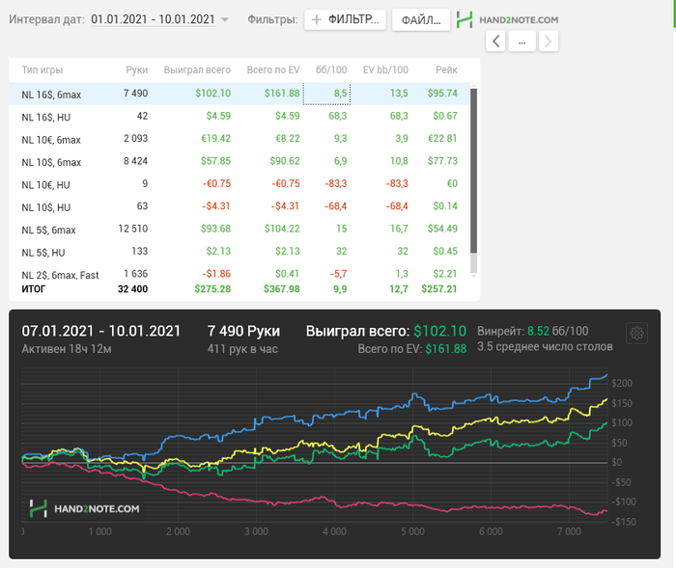Sort by Тип игры column header
The height and width of the screenshot is (568, 676).
(42, 69)
